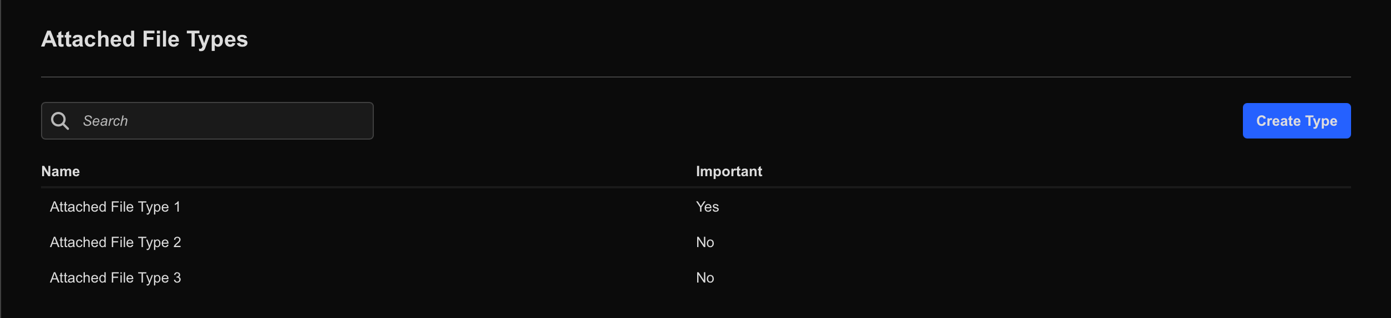Click the No value for Type 3

[x=705, y=278]
